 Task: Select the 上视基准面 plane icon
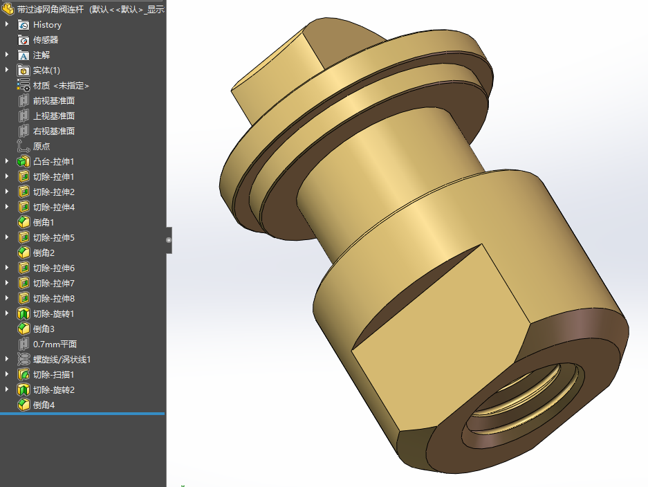coord(24,116)
